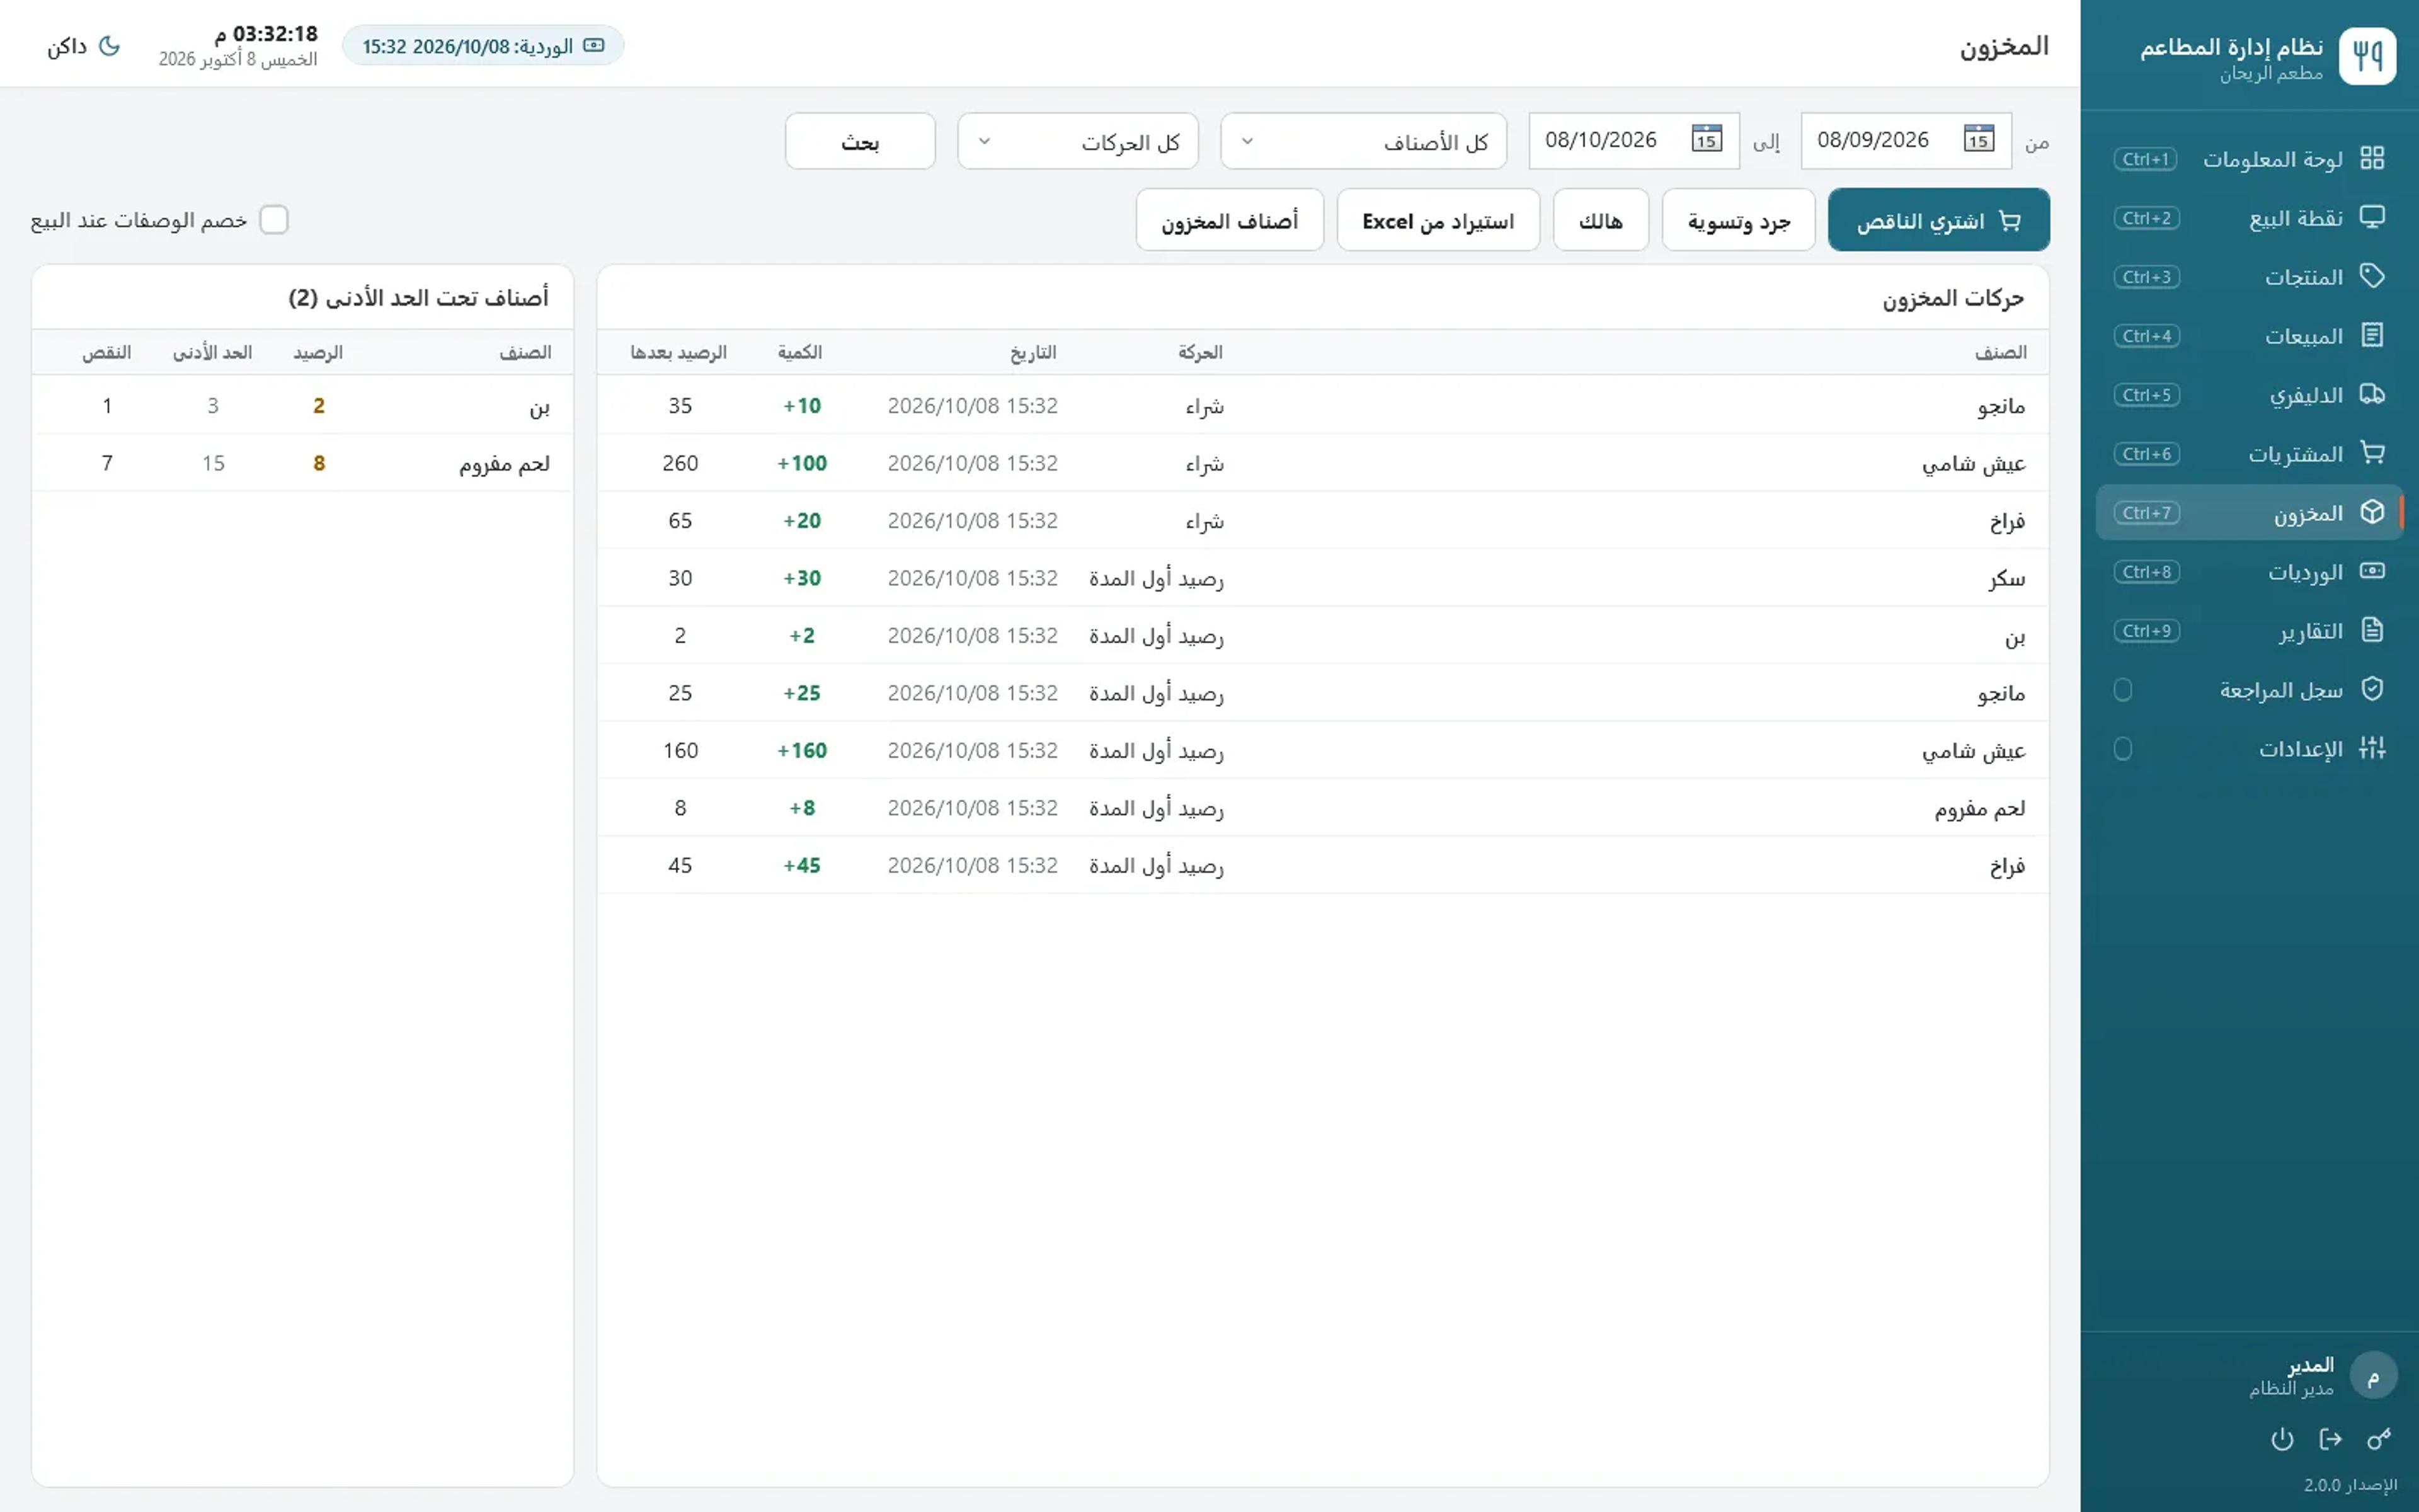
Task: Open the 'المنتجات' products page
Action: (x=2249, y=277)
